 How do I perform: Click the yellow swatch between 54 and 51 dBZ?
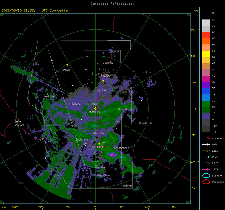click(206, 54)
